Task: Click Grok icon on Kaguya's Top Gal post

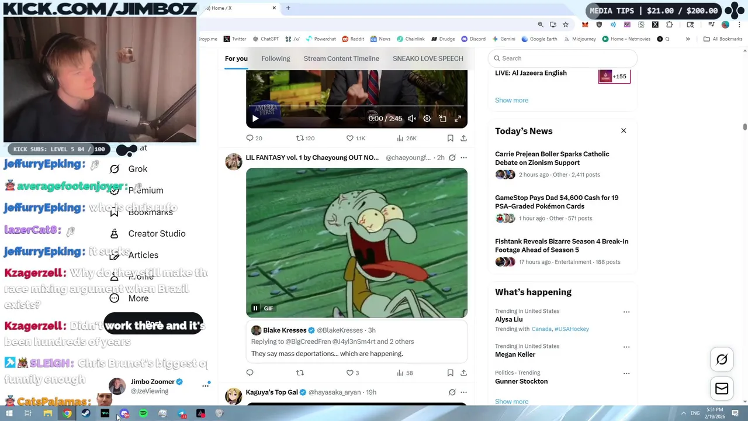Action: (x=452, y=392)
